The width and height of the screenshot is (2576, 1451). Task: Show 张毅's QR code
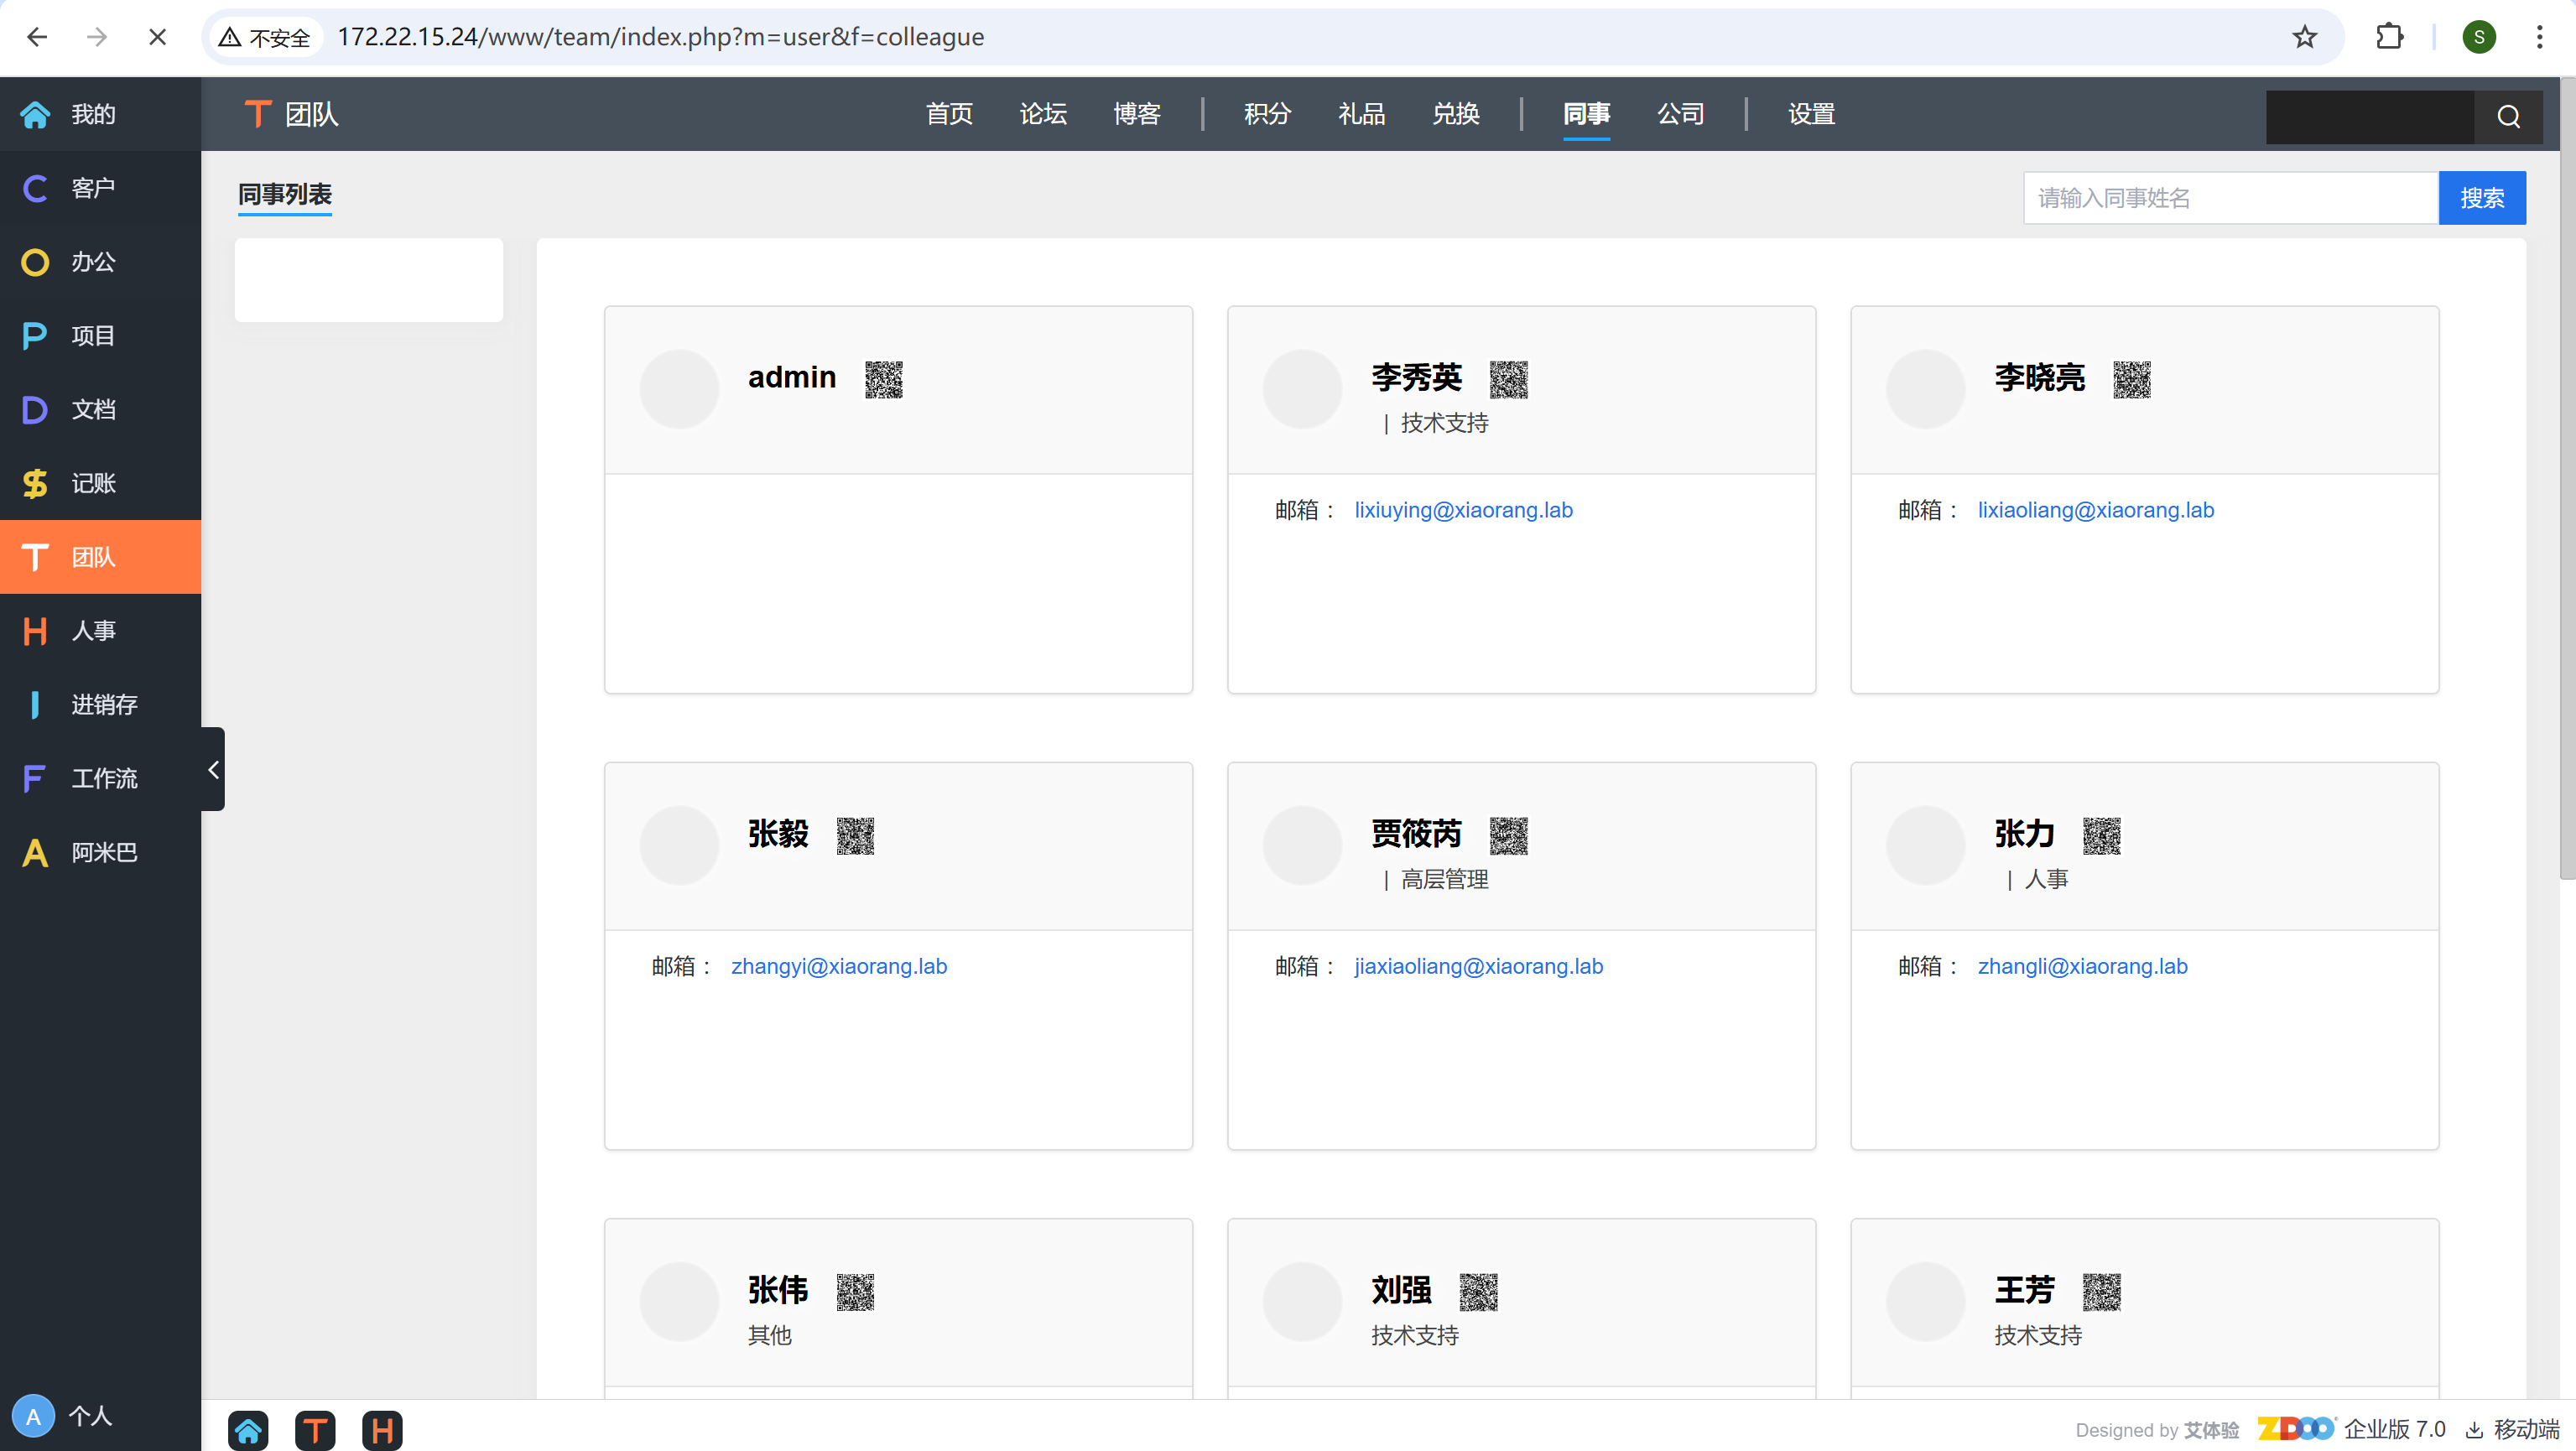pyautogui.click(x=855, y=836)
